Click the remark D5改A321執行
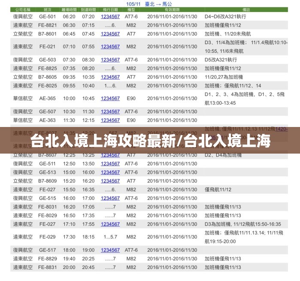Image resolution: width=300 pixels, height=281 pixels. pyautogui.click(x=221, y=60)
